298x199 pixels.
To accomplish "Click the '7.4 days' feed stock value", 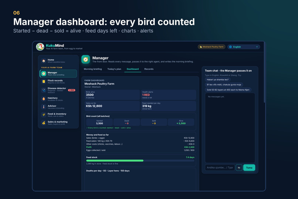I will [x=190, y=157].
